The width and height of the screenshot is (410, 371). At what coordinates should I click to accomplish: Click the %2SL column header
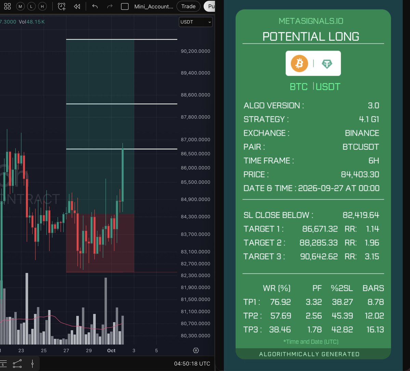tap(343, 288)
